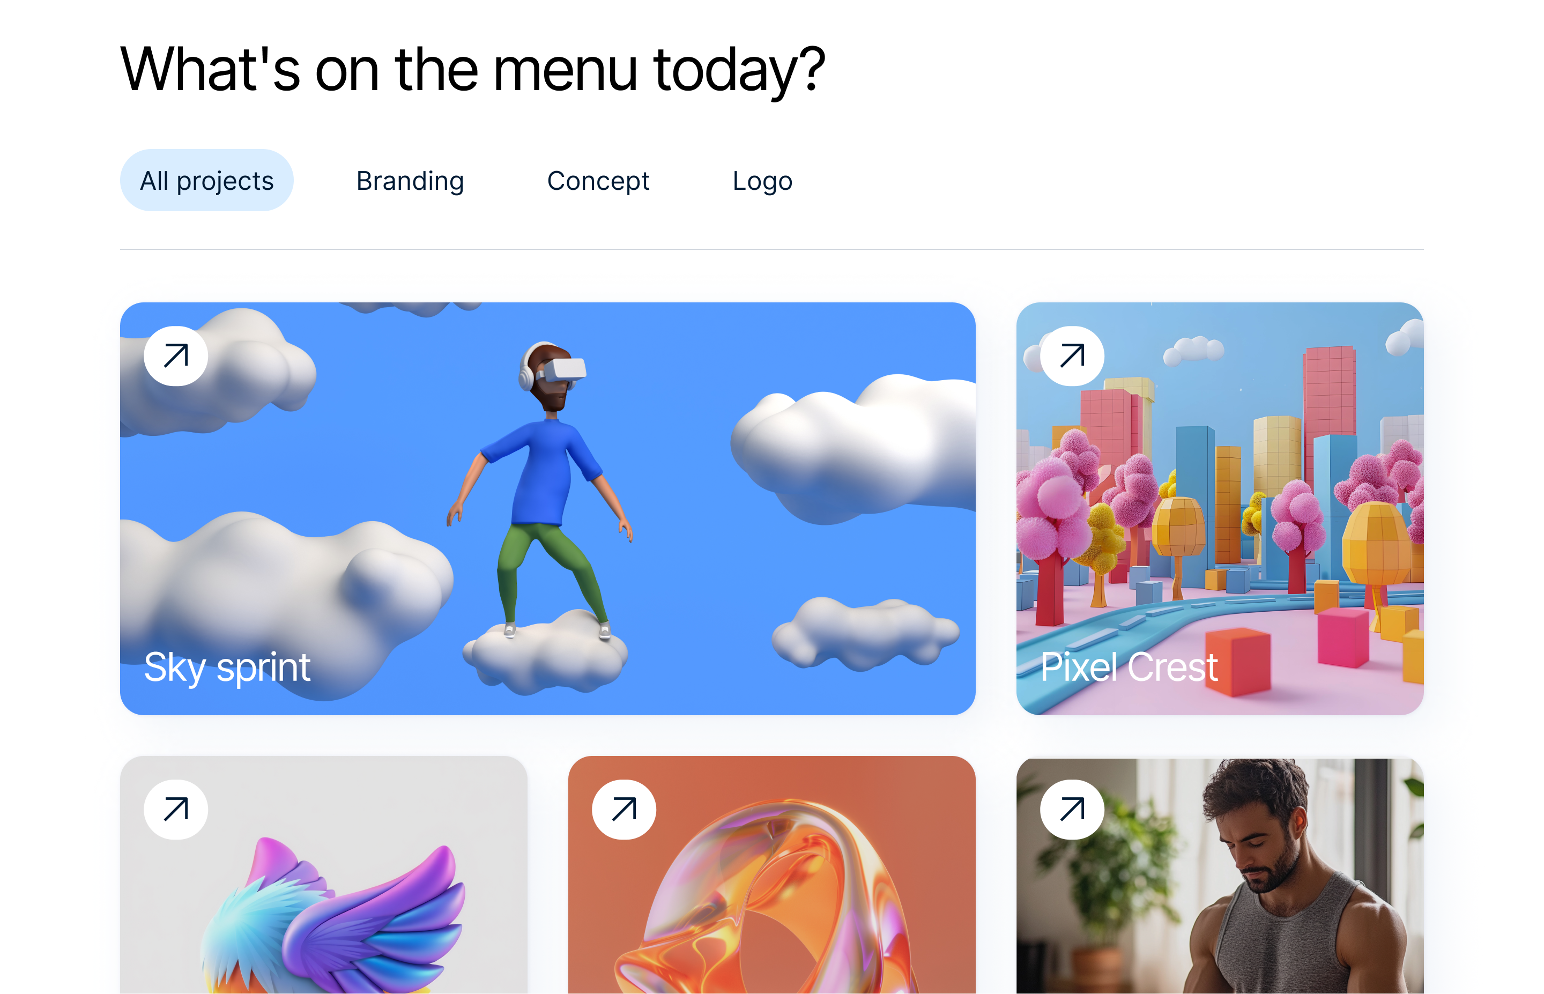Open the Sky sprint title link

pyautogui.click(x=227, y=667)
